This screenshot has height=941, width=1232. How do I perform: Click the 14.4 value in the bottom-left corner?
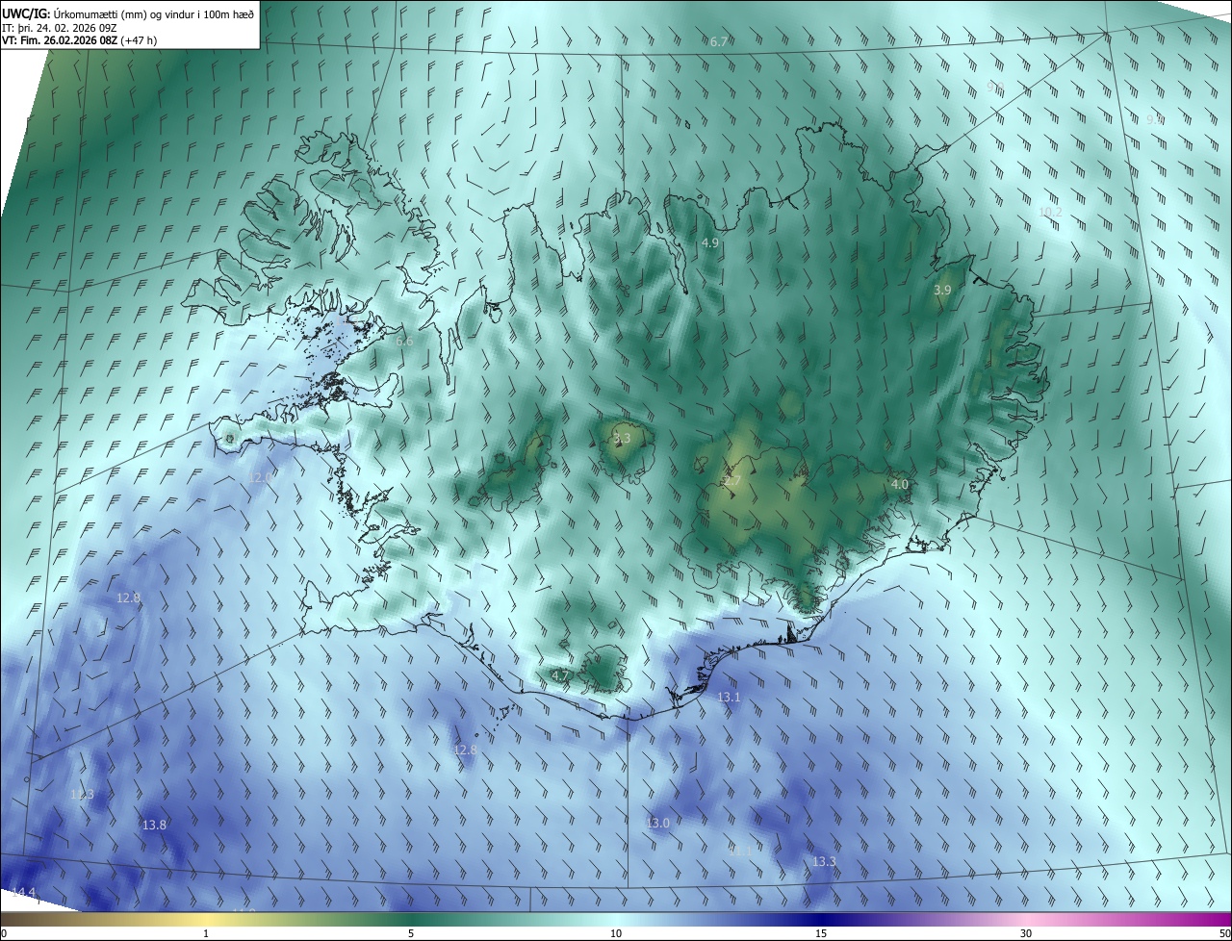point(23,892)
